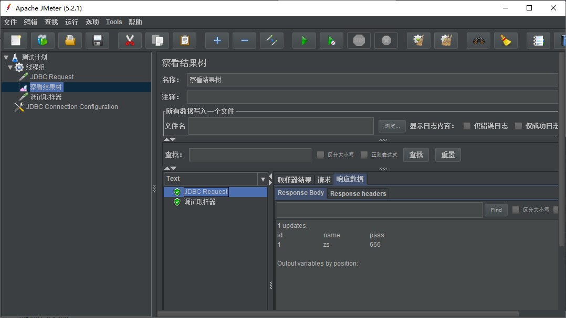Open the 选项 menu
566x318 pixels.
pyautogui.click(x=92, y=22)
